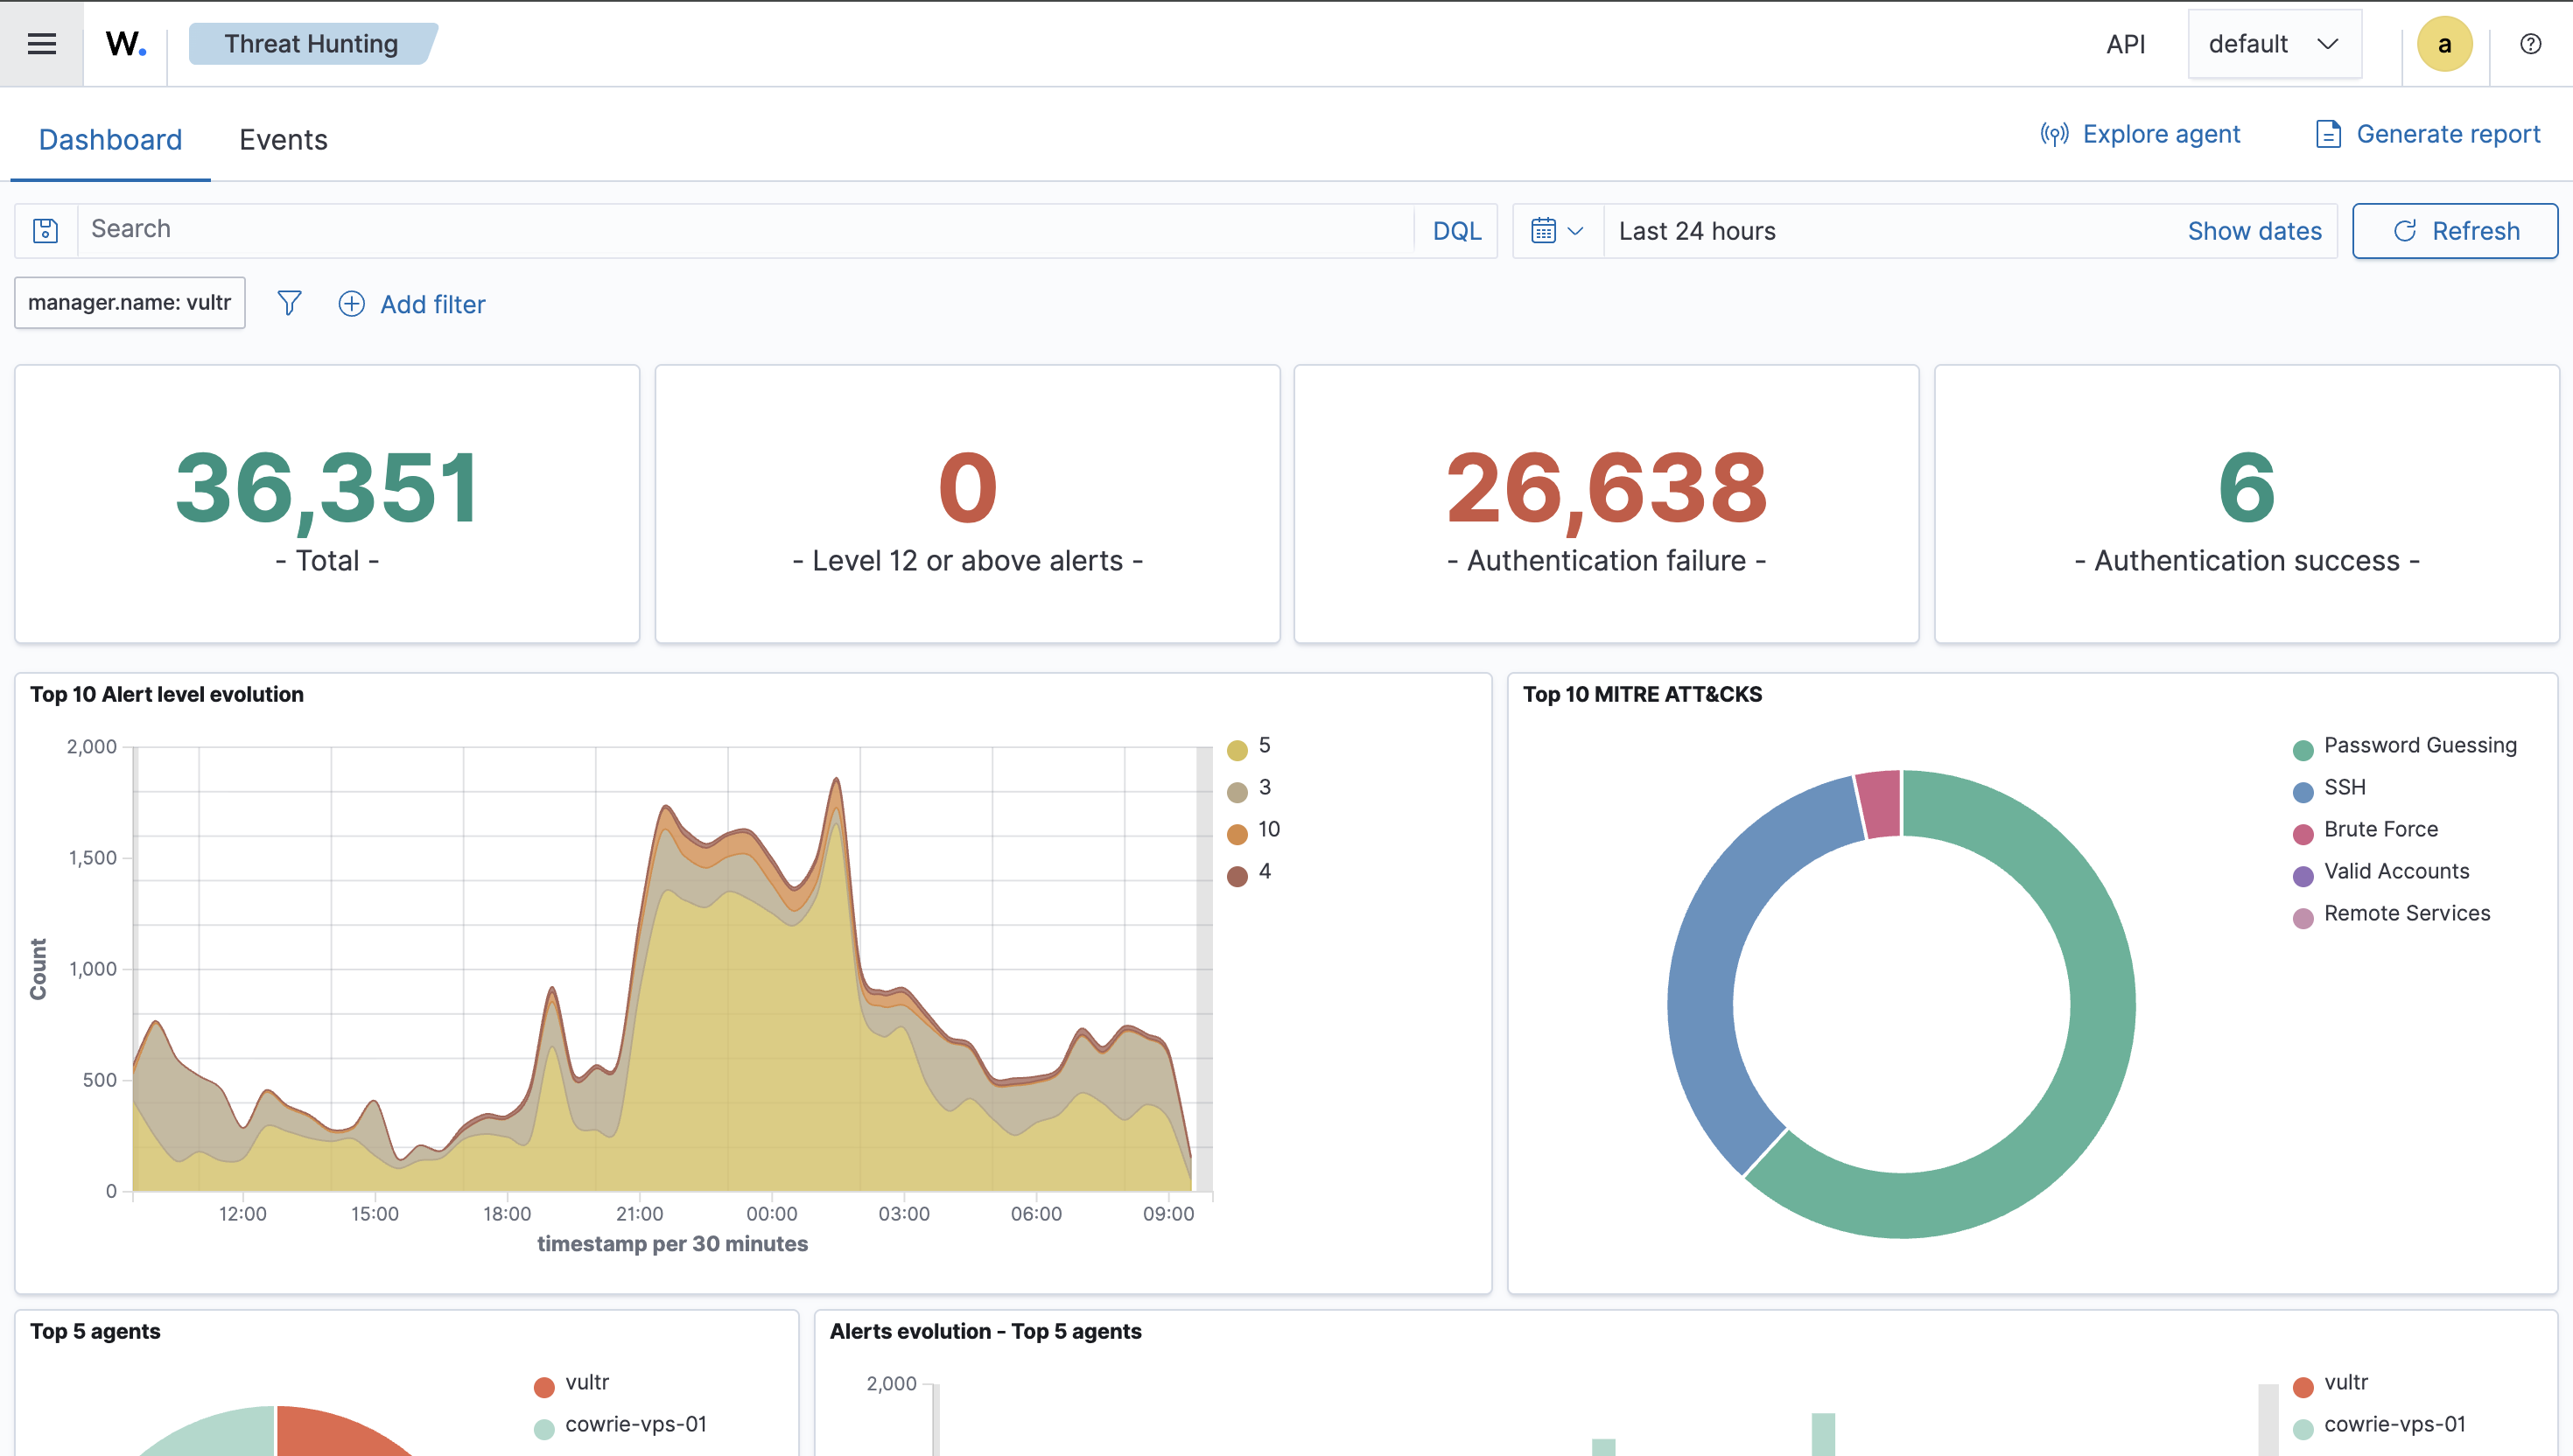Click the Explore agent signal icon

[2054, 134]
